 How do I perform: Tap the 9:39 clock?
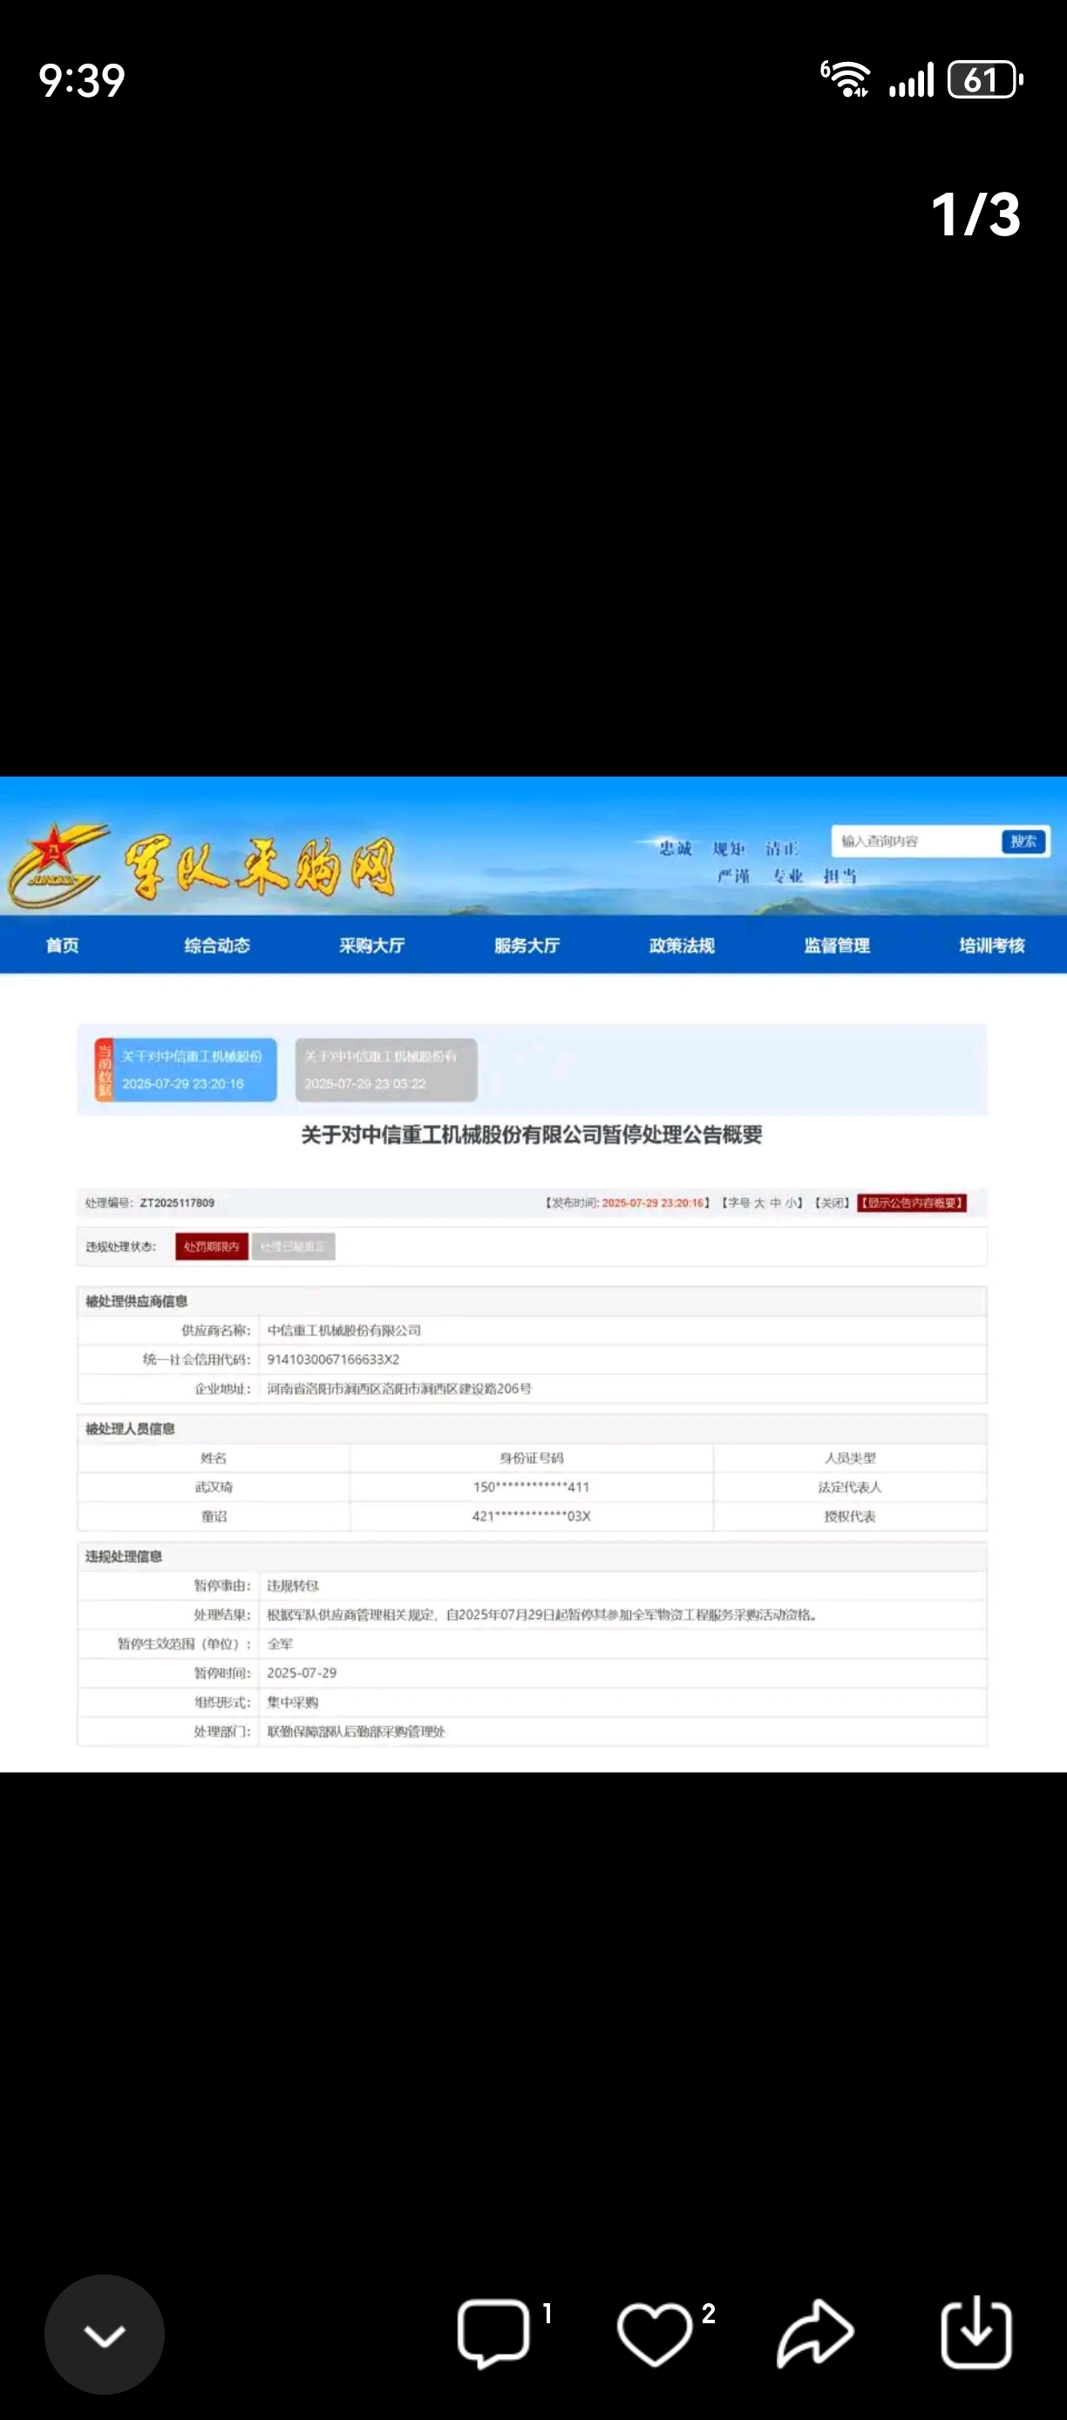(82, 81)
